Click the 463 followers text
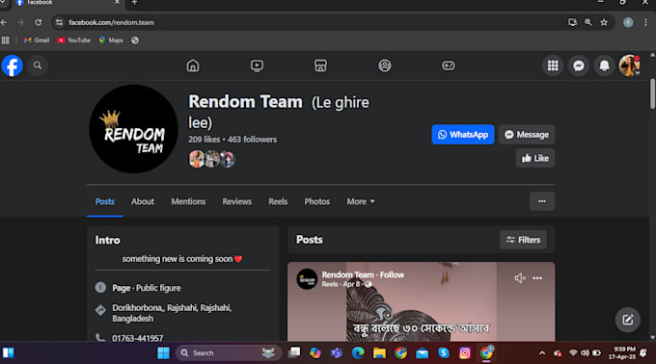The width and height of the screenshot is (656, 364). tap(253, 140)
